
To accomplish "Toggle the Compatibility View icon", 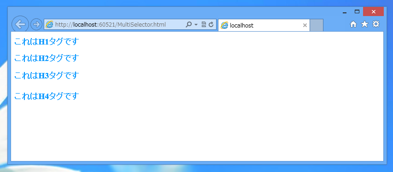I will point(204,24).
